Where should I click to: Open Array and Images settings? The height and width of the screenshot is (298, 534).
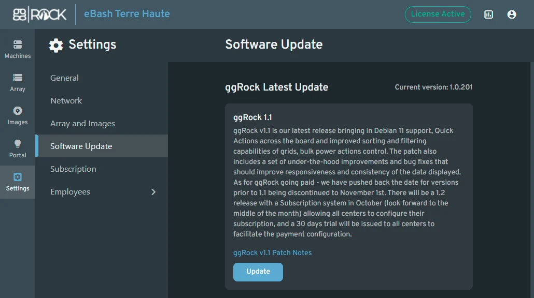(102, 123)
